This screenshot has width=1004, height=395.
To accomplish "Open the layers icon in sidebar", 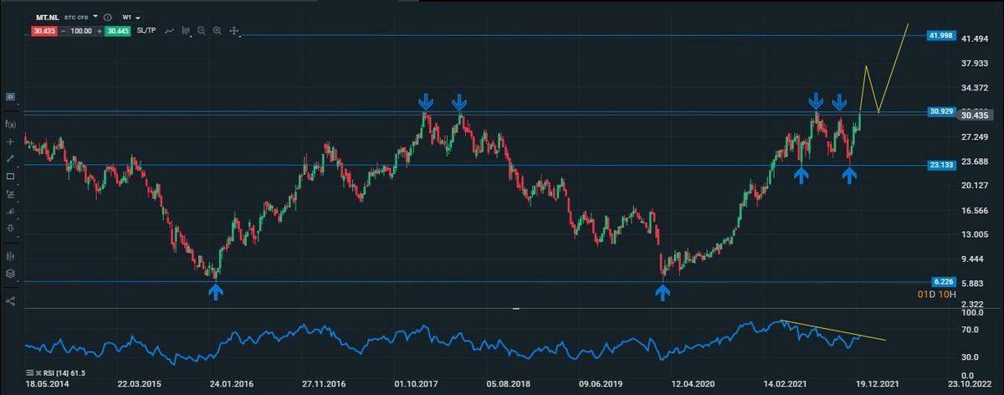I will pos(11,274).
